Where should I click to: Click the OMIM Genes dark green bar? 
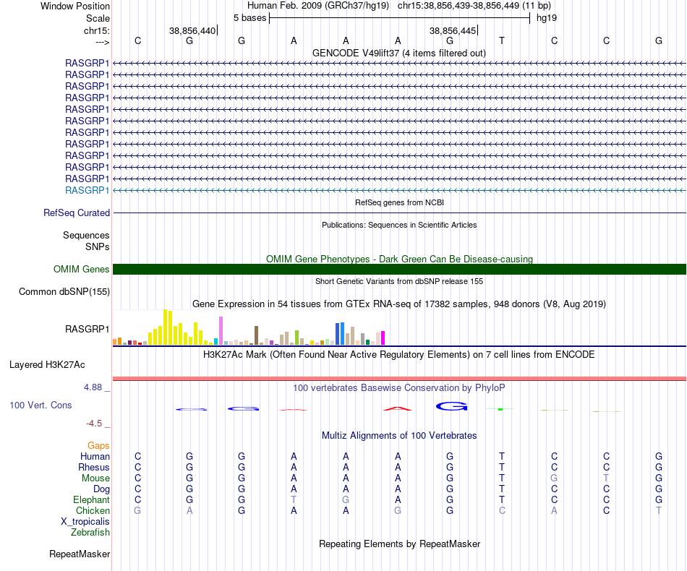(x=399, y=270)
